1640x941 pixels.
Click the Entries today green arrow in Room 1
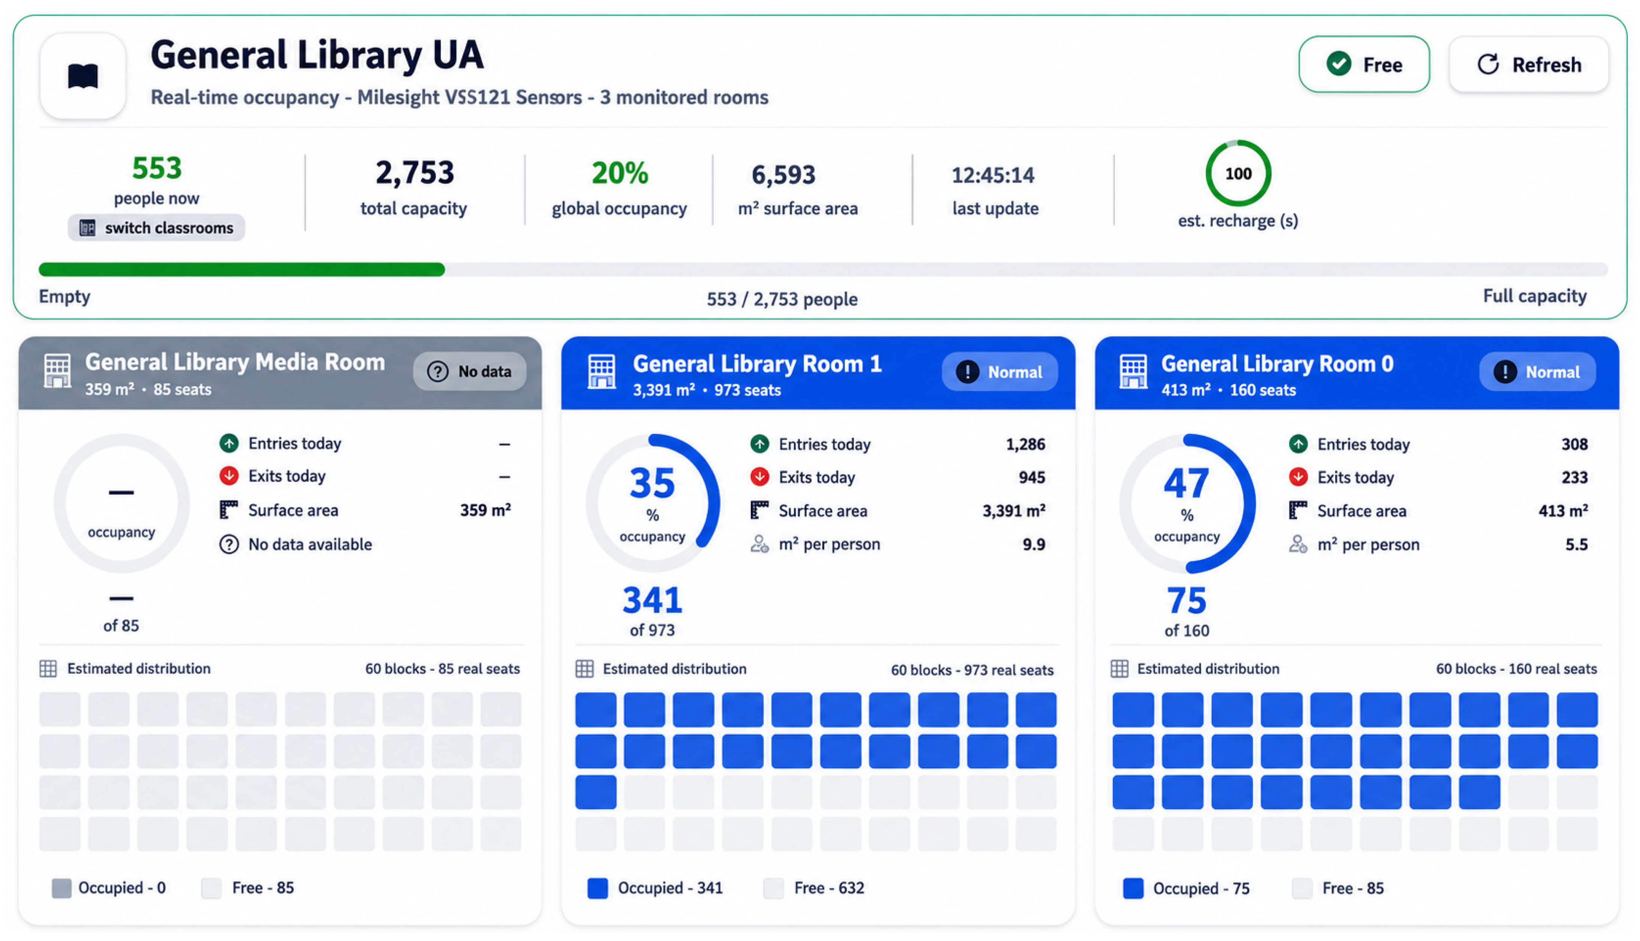[x=759, y=444]
